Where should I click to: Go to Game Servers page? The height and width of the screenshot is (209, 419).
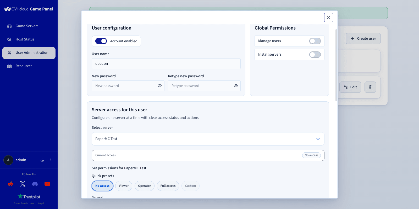coord(29,26)
